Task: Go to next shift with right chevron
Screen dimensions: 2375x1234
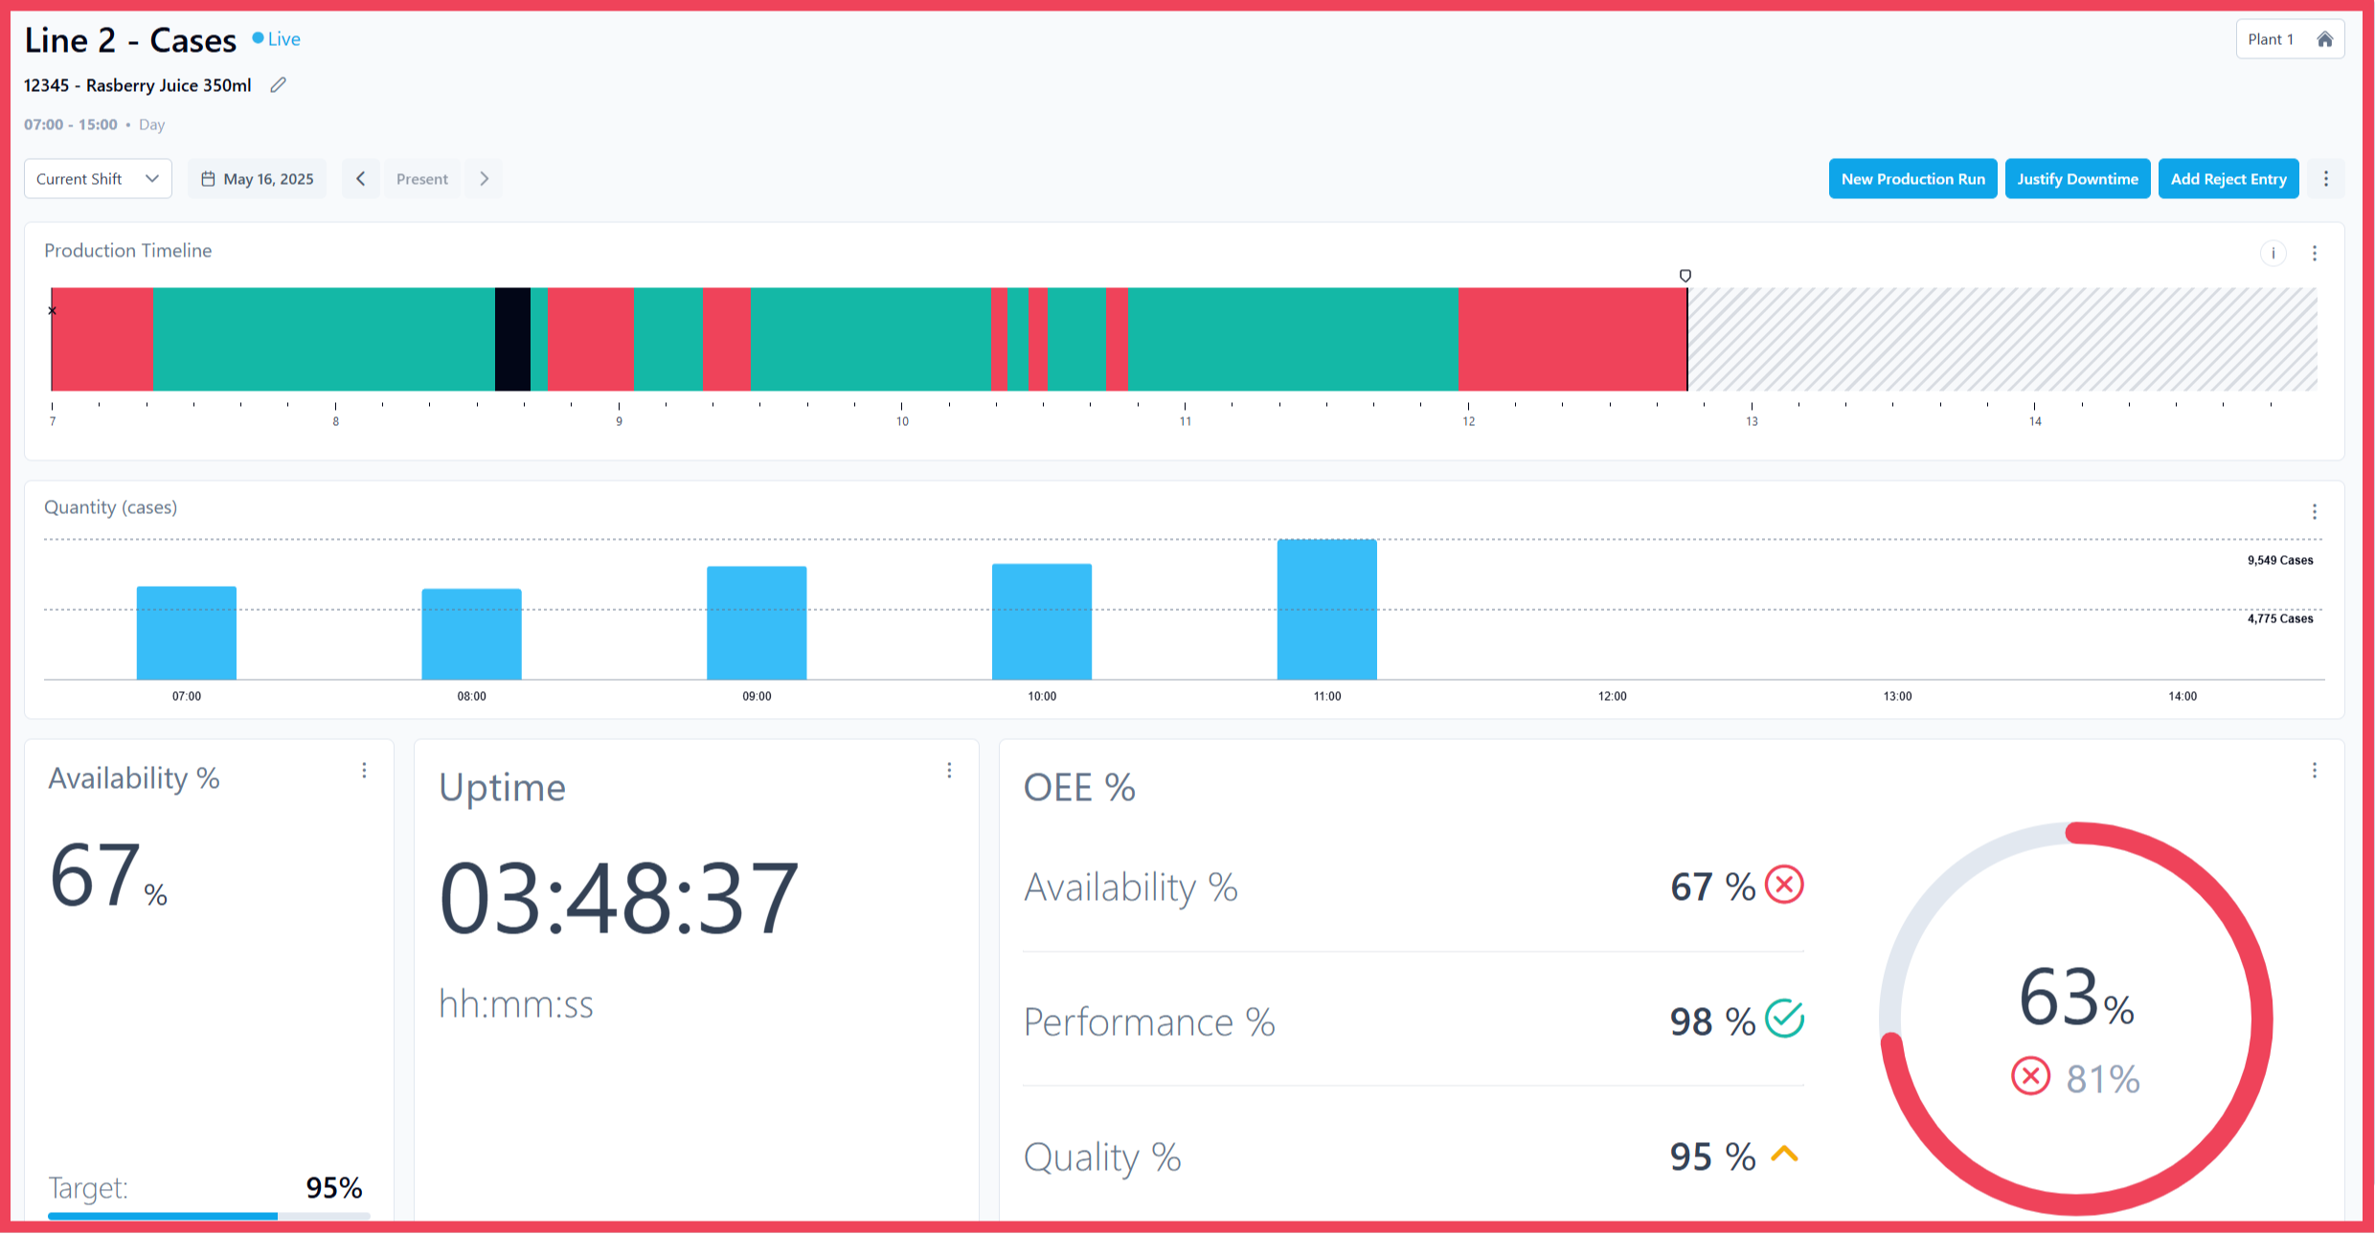Action: pos(485,179)
